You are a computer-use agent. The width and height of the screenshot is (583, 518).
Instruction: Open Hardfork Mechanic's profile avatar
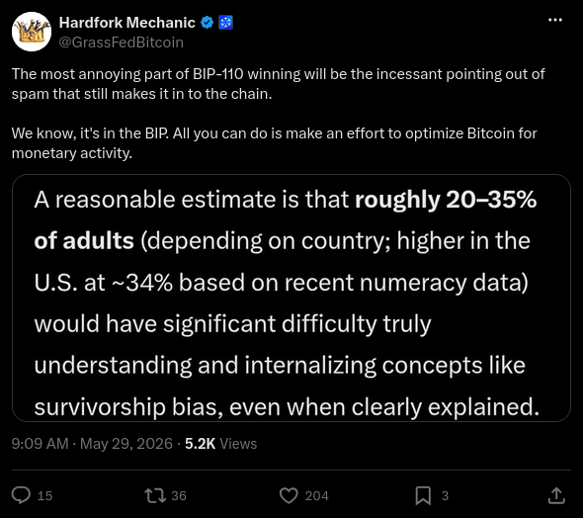[32, 32]
